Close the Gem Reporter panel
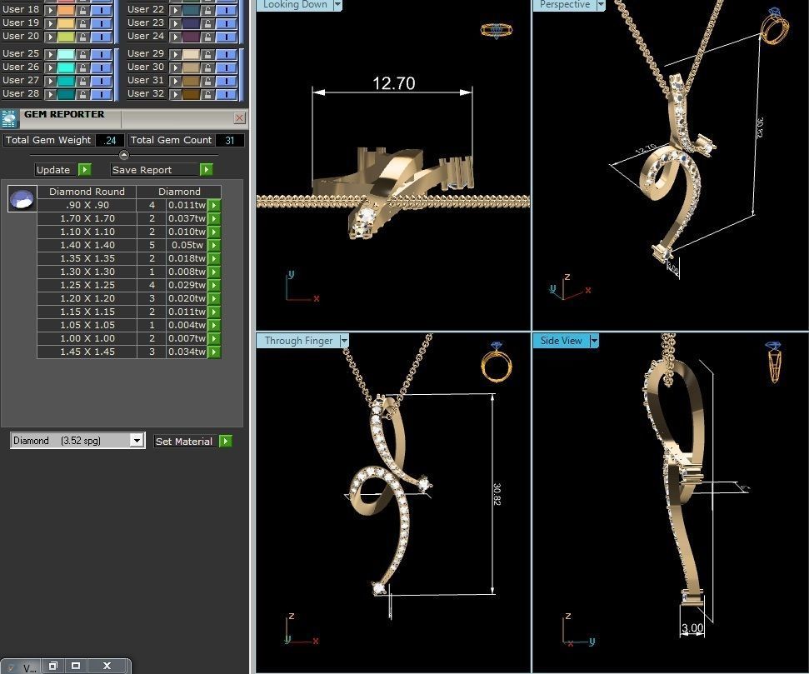This screenshot has width=809, height=674. point(239,118)
